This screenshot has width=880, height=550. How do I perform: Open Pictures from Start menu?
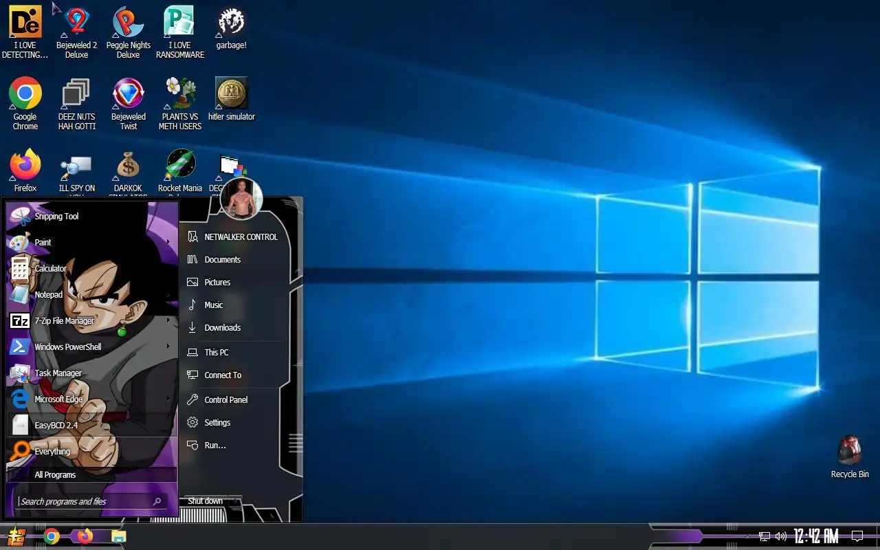point(234,283)
